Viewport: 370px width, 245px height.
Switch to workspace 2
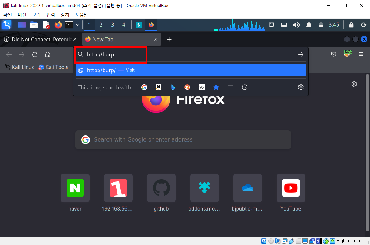point(101,25)
